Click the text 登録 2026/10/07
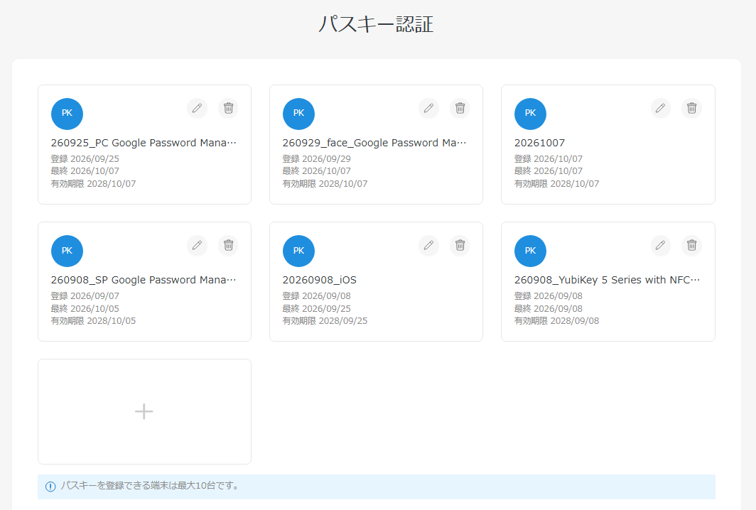This screenshot has width=756, height=510. [549, 158]
